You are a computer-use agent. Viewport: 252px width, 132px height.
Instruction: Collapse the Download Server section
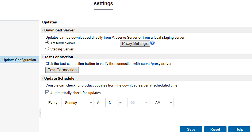point(43,30)
